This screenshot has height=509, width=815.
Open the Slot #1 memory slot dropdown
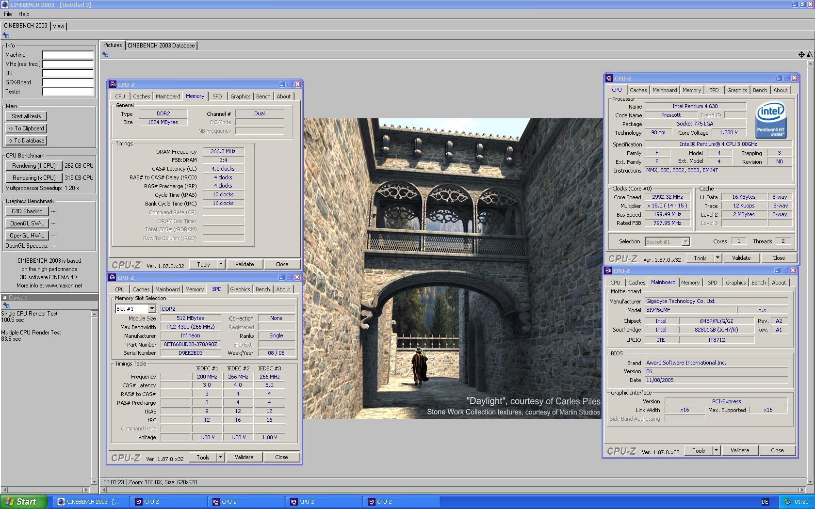(x=152, y=309)
